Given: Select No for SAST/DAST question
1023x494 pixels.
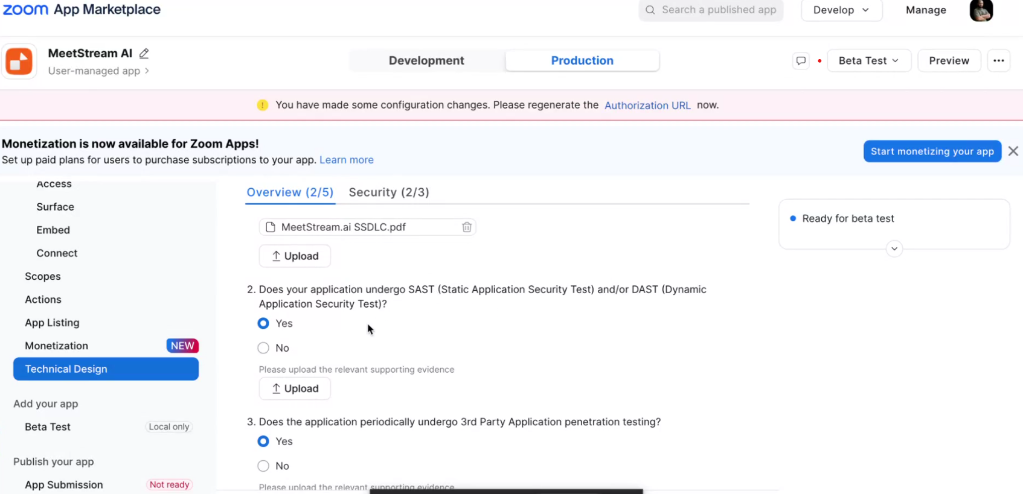Looking at the screenshot, I should click(x=263, y=348).
